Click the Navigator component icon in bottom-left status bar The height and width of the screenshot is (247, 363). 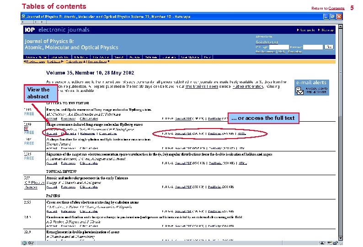(24, 243)
